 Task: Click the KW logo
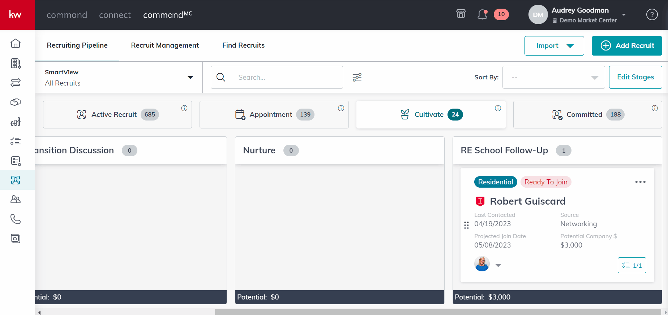(15, 15)
